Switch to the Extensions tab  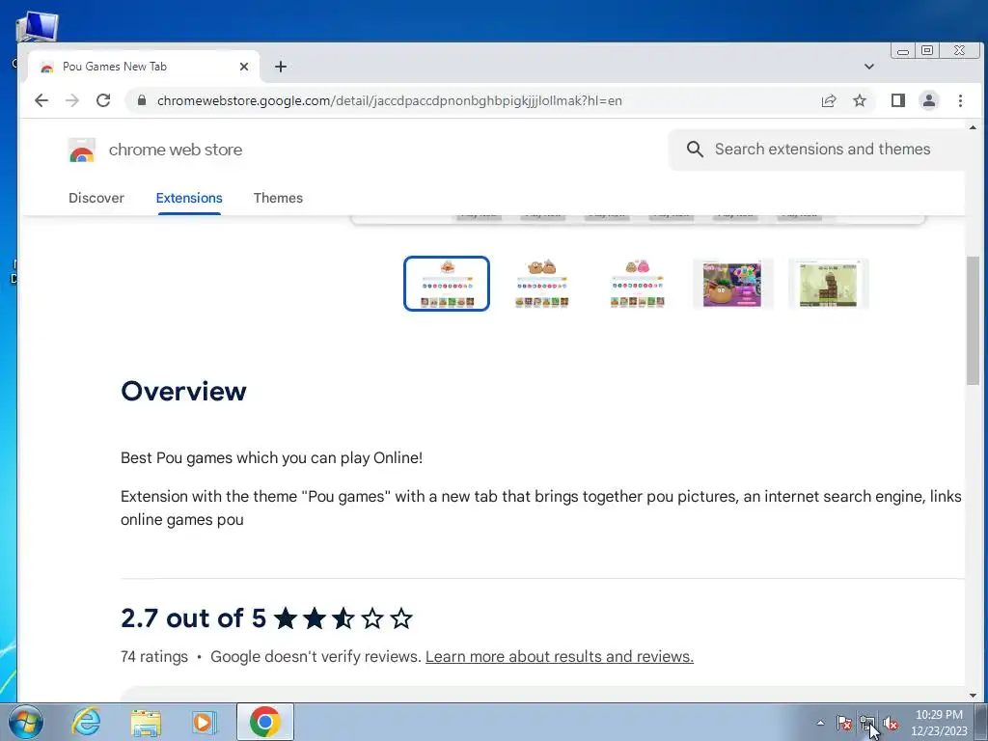tap(189, 198)
